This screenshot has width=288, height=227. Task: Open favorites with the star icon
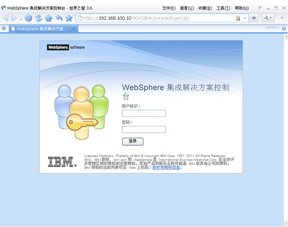click(x=69, y=18)
